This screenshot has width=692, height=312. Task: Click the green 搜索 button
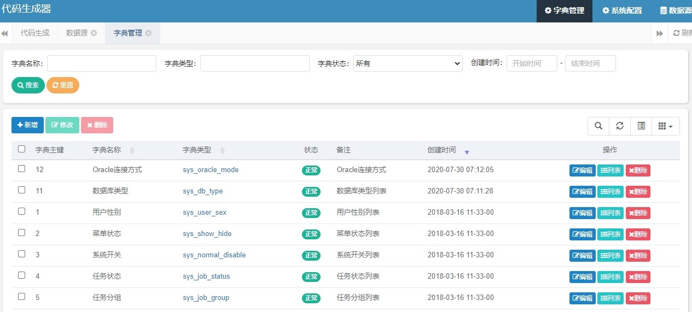tap(28, 85)
